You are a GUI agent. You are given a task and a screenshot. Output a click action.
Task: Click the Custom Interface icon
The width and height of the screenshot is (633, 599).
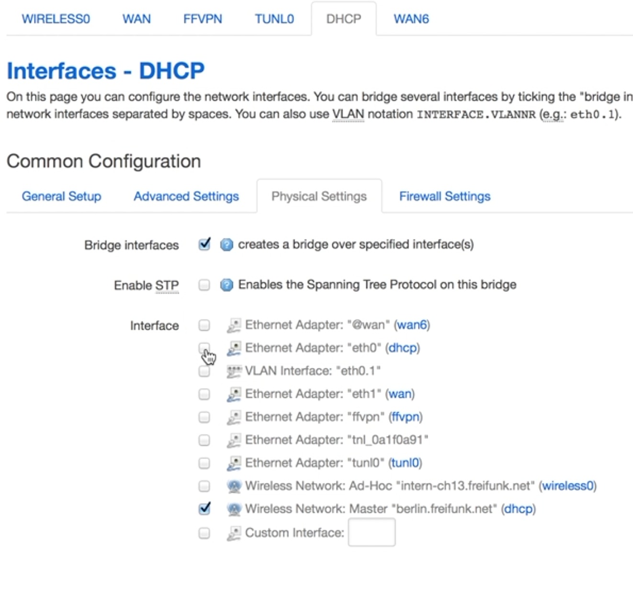click(x=234, y=533)
